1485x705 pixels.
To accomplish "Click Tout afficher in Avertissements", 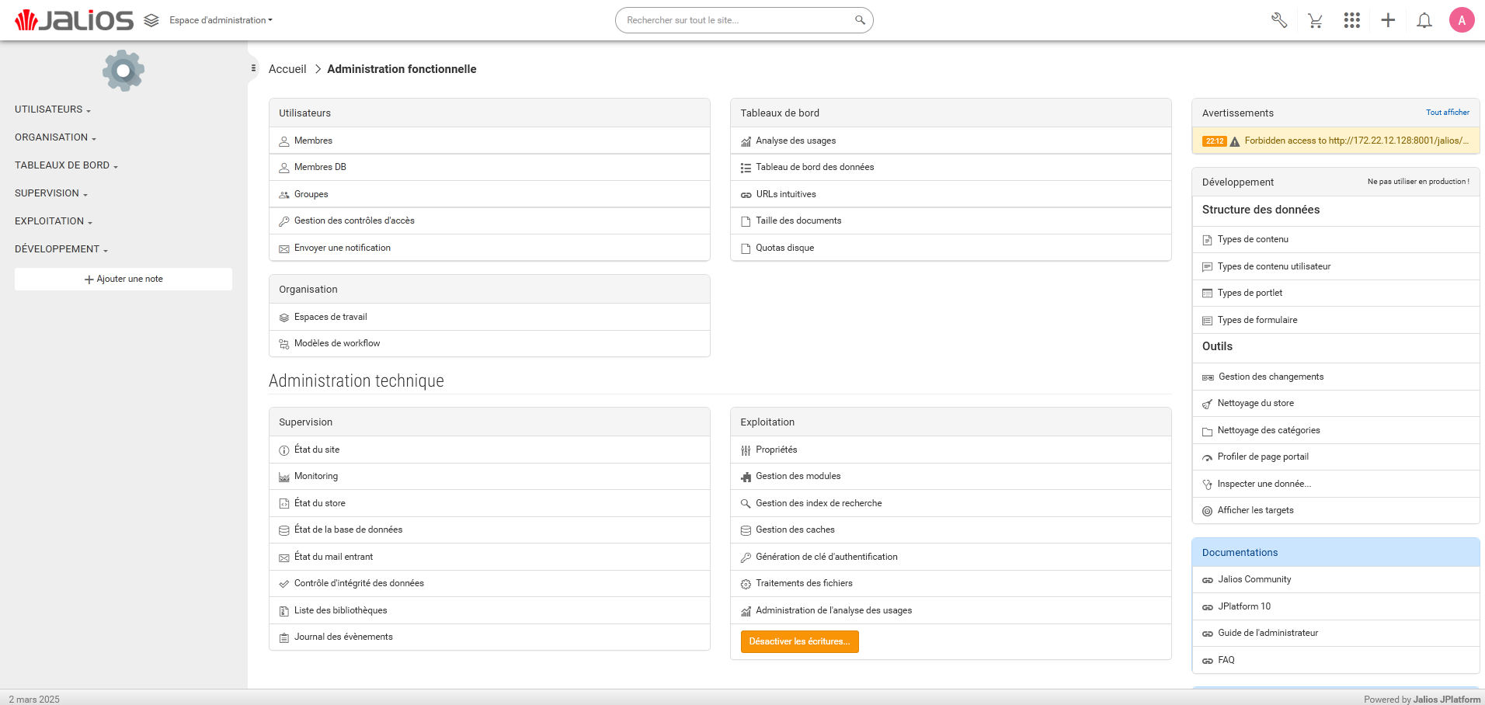I will tap(1447, 113).
